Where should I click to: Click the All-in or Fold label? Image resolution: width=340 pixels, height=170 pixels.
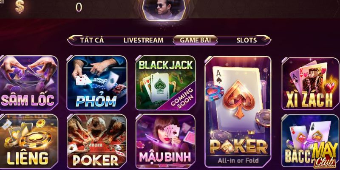[238, 161]
